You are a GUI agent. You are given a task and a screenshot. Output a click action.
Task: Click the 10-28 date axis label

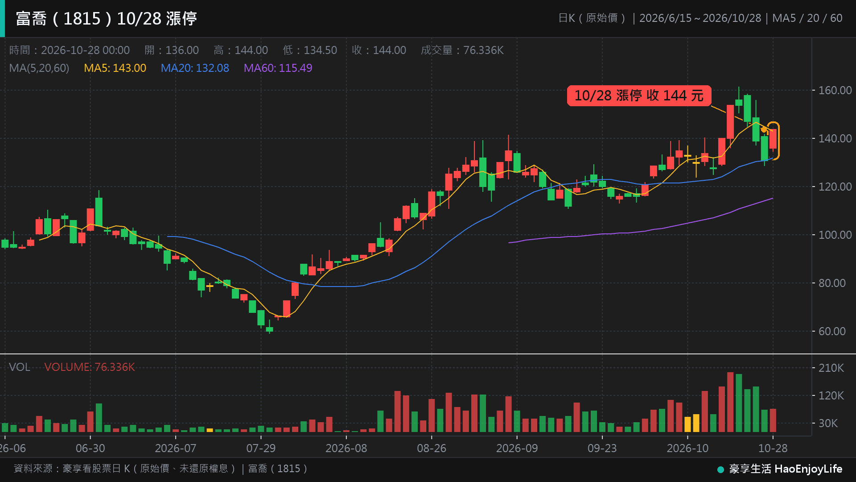(x=773, y=448)
